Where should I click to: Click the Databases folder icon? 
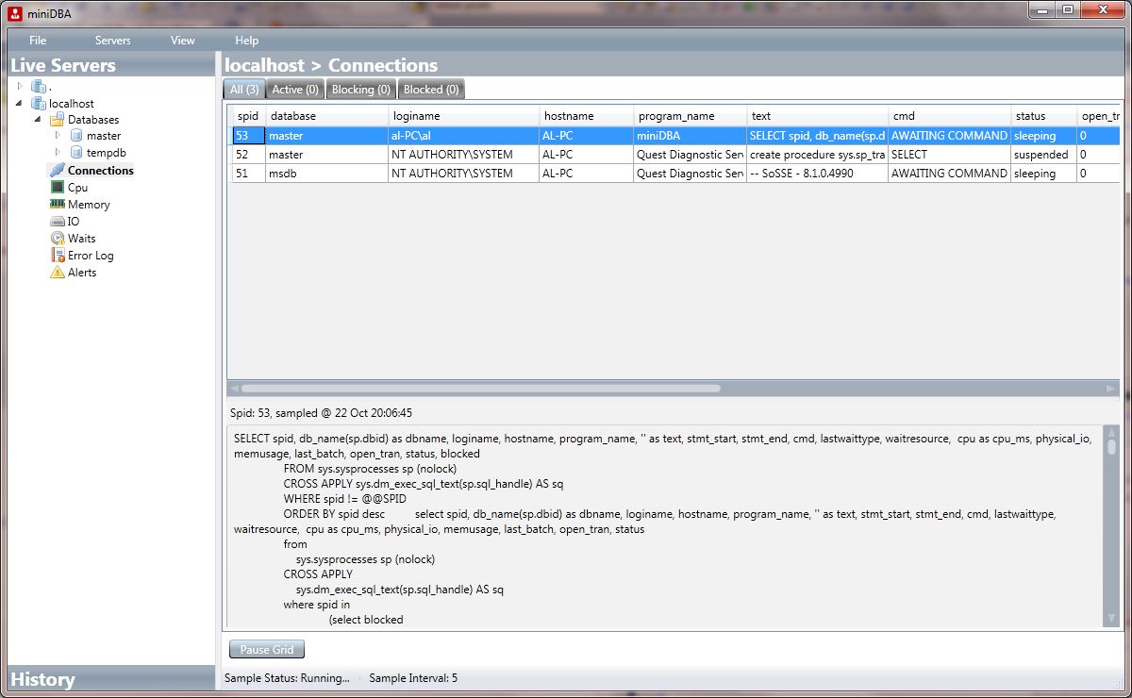click(58, 120)
